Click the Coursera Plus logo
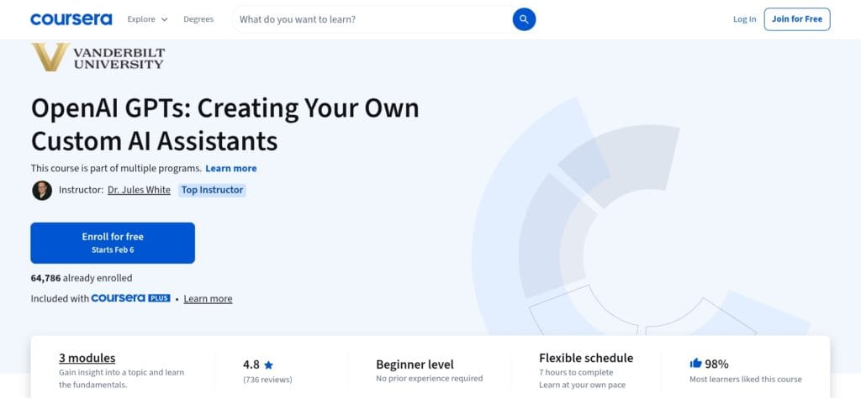Screen dimensions: 861x404 pos(130,298)
